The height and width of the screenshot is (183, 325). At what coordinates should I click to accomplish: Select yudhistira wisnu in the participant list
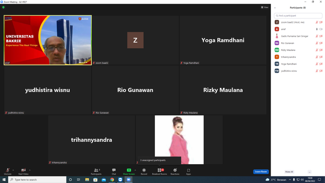click(298, 71)
